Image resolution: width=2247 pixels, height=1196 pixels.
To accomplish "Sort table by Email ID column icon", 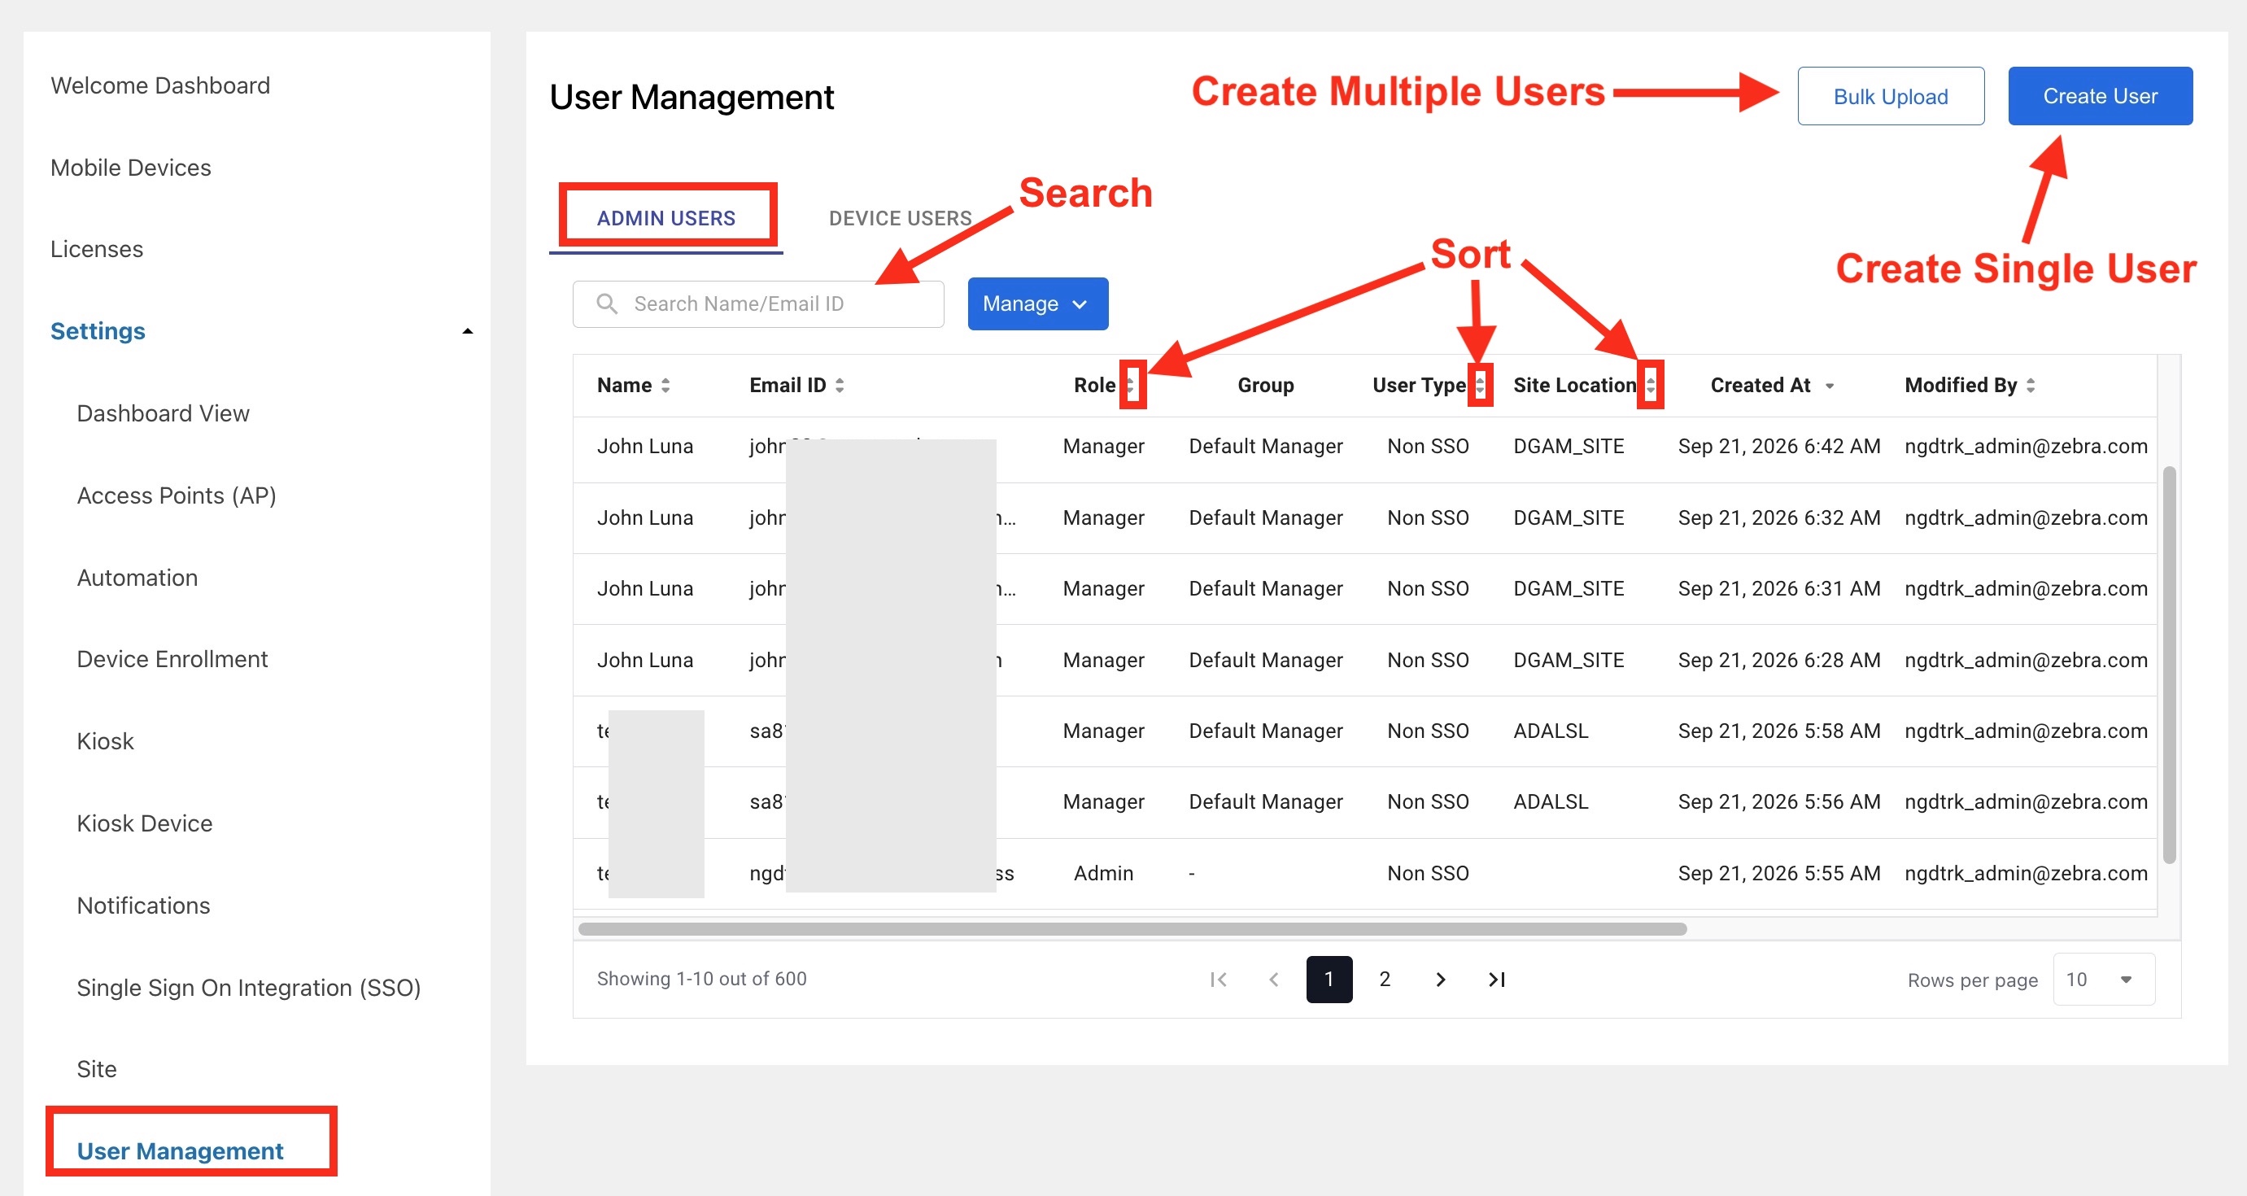I will pos(839,386).
